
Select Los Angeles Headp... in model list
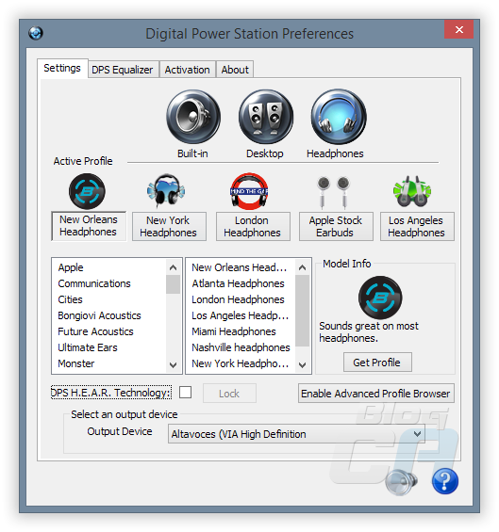[240, 315]
